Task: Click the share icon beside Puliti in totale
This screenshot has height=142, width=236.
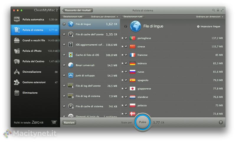Action: [x=54, y=122]
